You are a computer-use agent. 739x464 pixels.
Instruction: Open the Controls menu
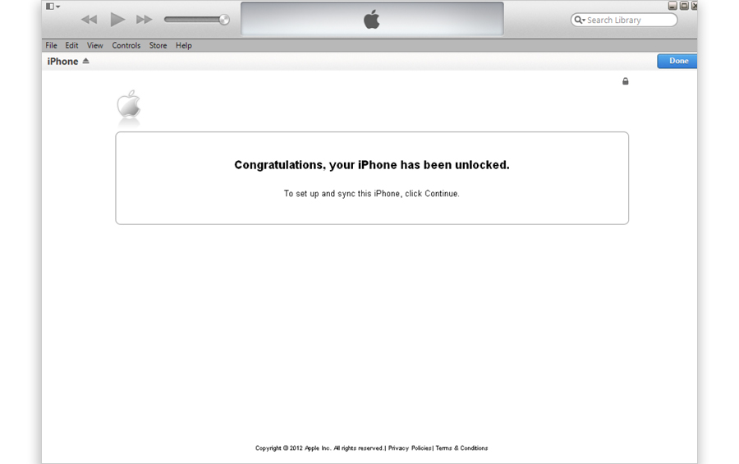coord(126,45)
